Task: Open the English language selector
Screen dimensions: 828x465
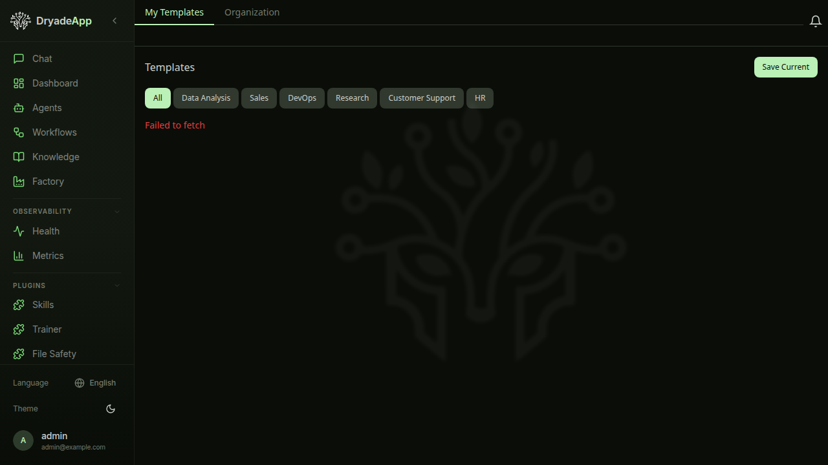Action: [95, 382]
